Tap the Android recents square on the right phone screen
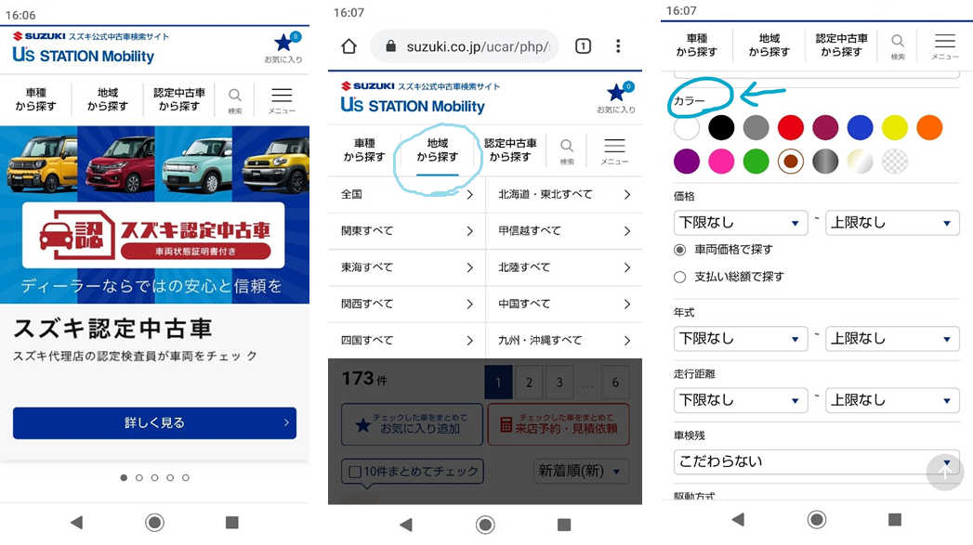Viewport: 973px width, 545px height. tap(895, 520)
